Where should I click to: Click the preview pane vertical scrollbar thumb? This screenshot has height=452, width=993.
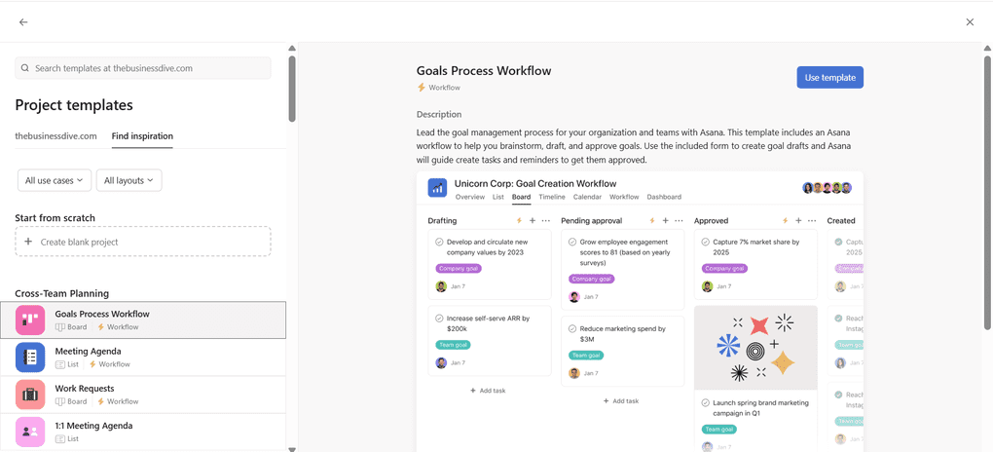[987, 193]
